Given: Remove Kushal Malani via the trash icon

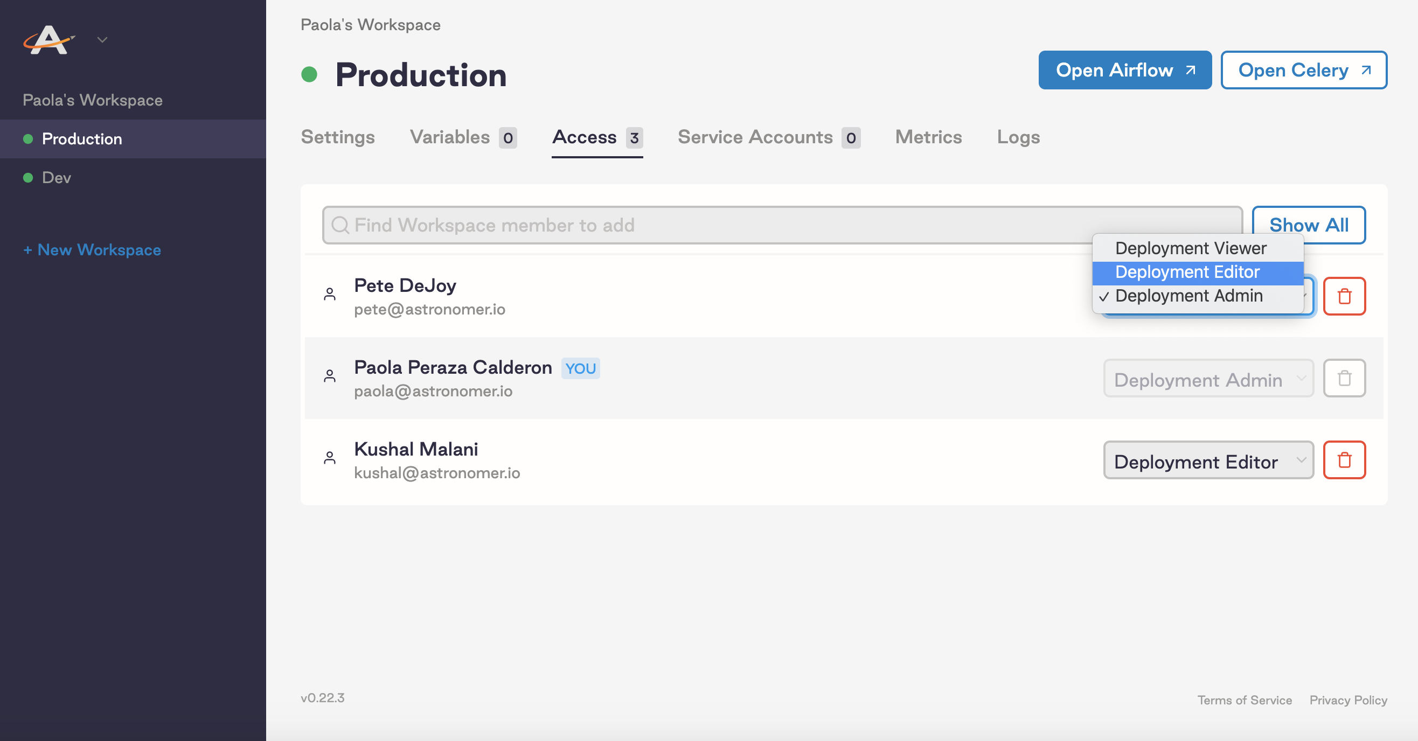Looking at the screenshot, I should click(x=1345, y=460).
